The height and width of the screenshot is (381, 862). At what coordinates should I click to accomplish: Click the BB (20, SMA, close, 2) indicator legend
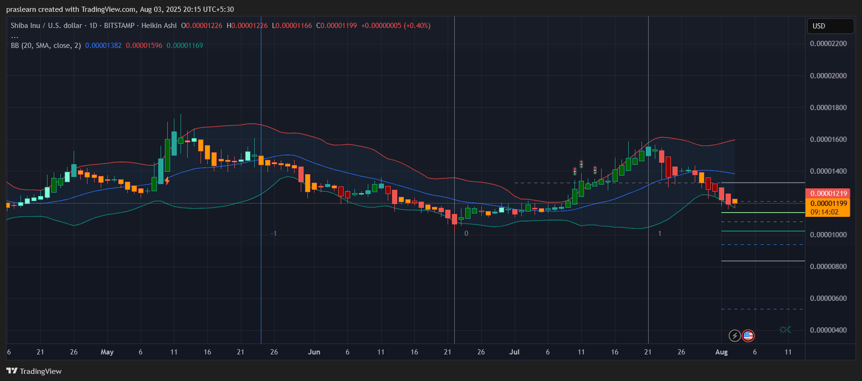coord(46,46)
